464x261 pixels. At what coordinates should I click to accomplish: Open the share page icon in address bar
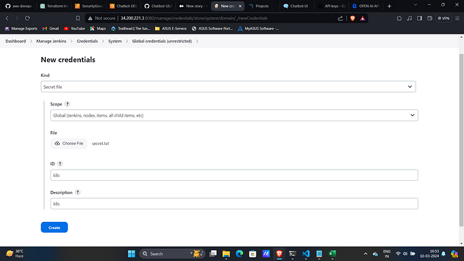[340, 19]
